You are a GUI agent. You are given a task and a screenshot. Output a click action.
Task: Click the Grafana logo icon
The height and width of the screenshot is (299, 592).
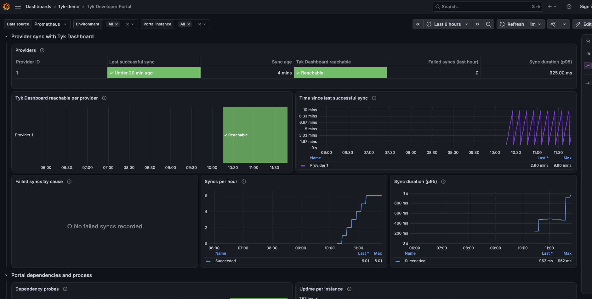tap(6, 7)
